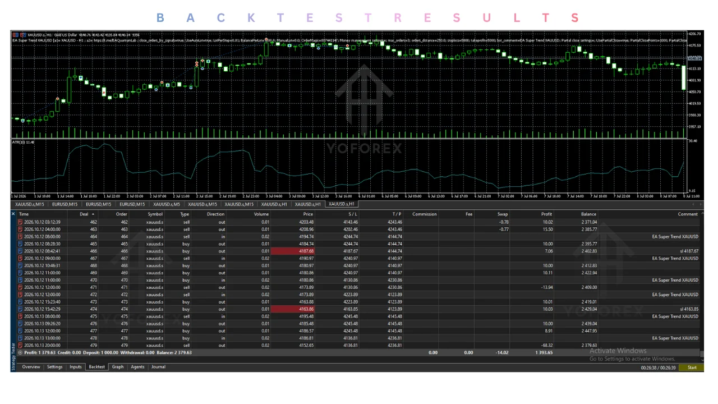
Task: Click the chart tabs scroll-left arrow
Action: click(x=694, y=204)
